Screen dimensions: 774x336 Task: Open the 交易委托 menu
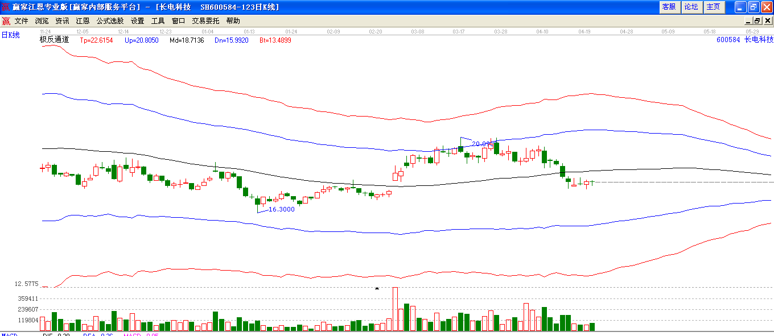[x=205, y=21]
